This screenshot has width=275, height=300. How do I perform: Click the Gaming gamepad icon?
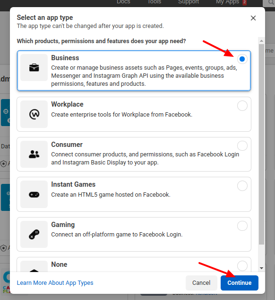(x=34, y=234)
